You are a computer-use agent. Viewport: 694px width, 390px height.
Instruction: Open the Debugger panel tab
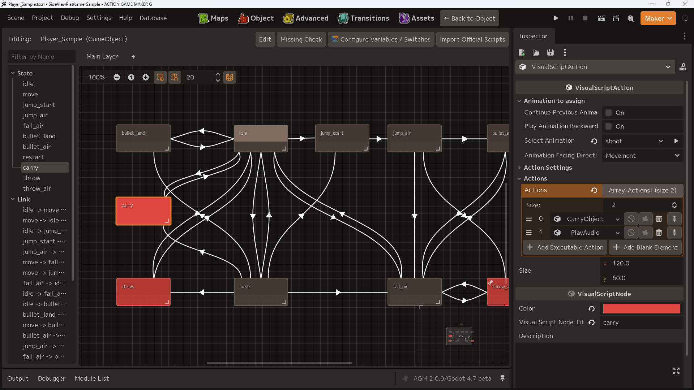[x=51, y=378]
